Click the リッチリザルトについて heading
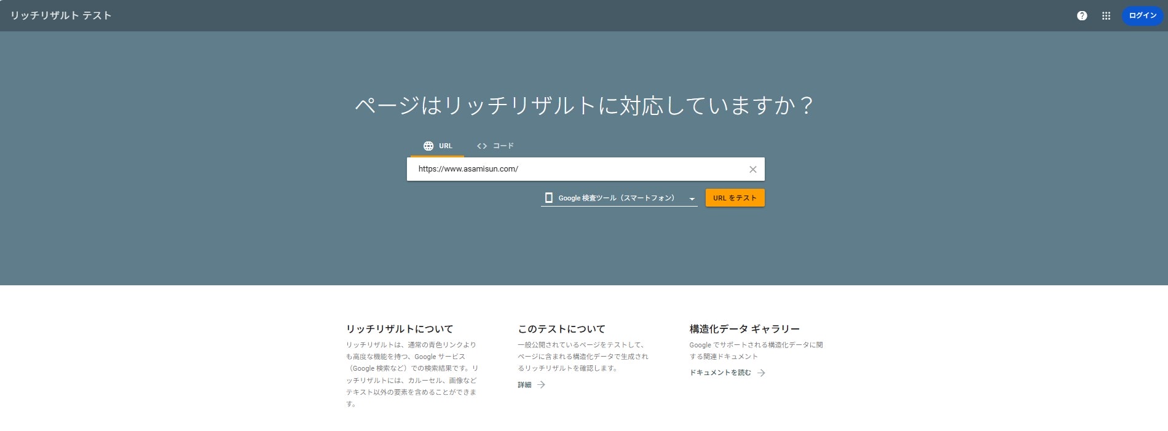The height and width of the screenshot is (431, 1168). click(400, 329)
